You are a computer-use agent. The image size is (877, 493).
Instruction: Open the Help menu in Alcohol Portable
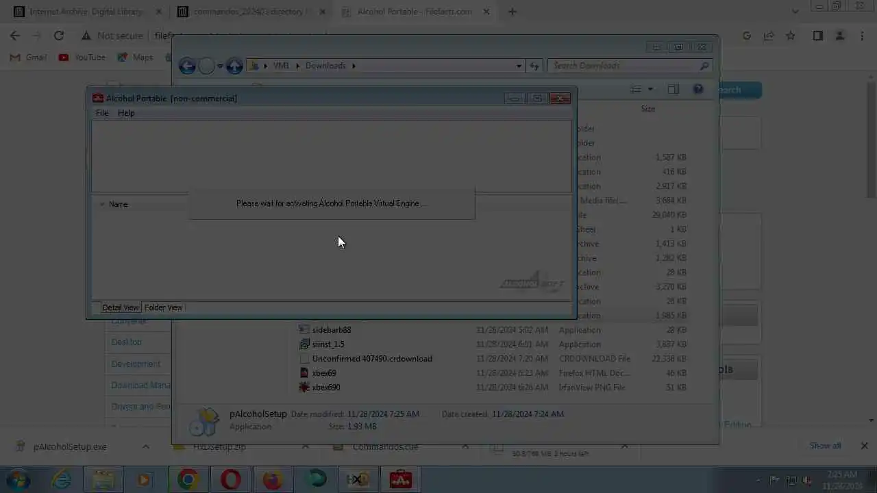[126, 113]
